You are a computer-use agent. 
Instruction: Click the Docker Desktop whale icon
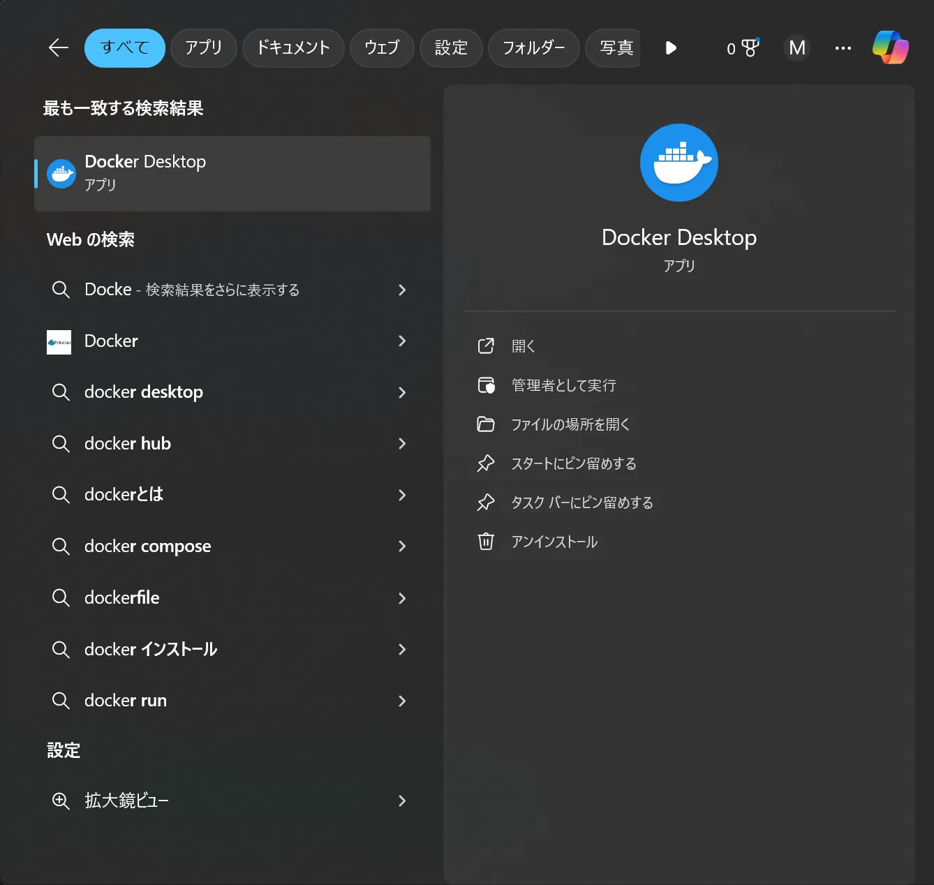(61, 173)
